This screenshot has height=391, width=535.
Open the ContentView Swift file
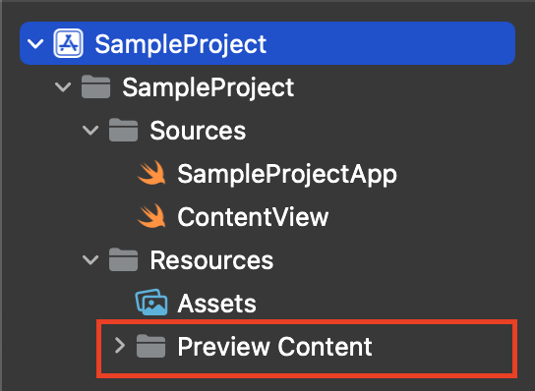[253, 217]
